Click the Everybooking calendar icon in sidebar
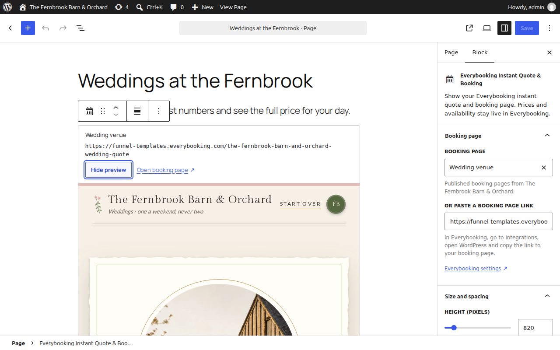 pyautogui.click(x=450, y=79)
